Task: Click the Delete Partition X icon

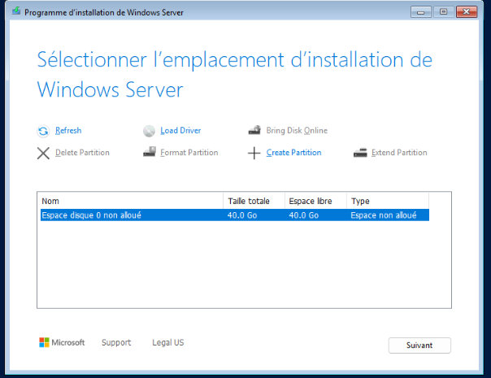Action: pyautogui.click(x=43, y=153)
